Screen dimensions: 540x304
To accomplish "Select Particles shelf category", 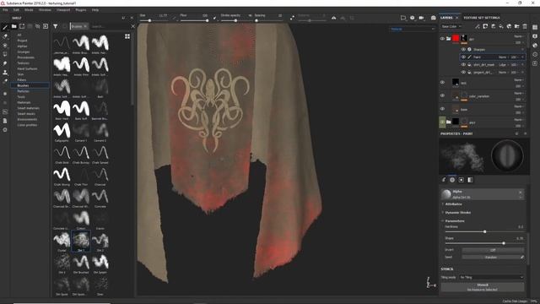I will tap(23, 91).
